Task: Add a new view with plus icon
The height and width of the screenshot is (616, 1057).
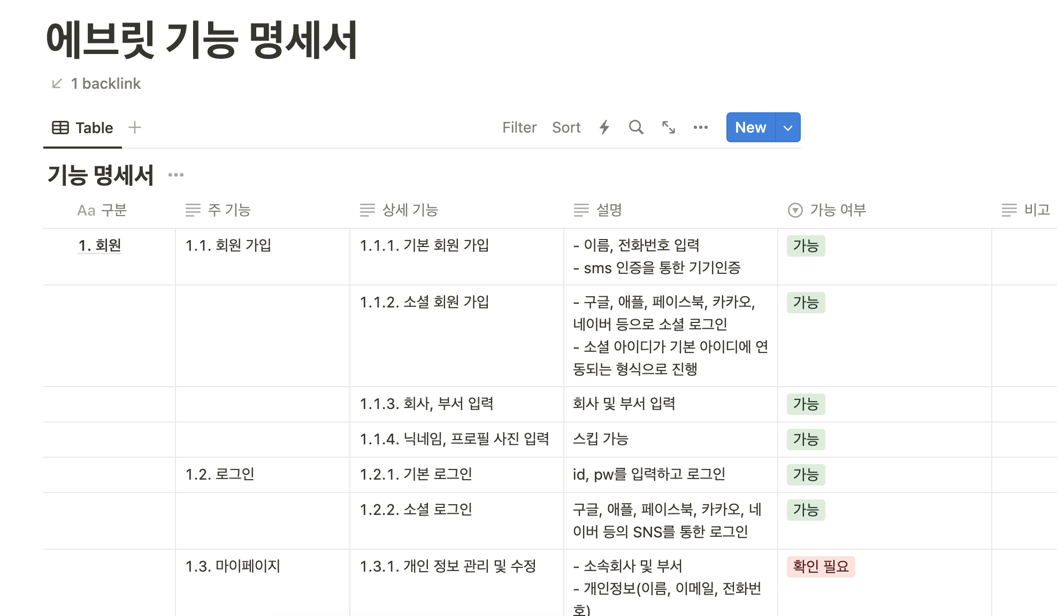Action: (135, 127)
